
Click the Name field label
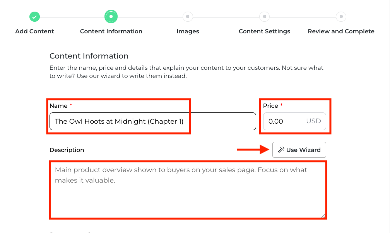(x=58, y=106)
